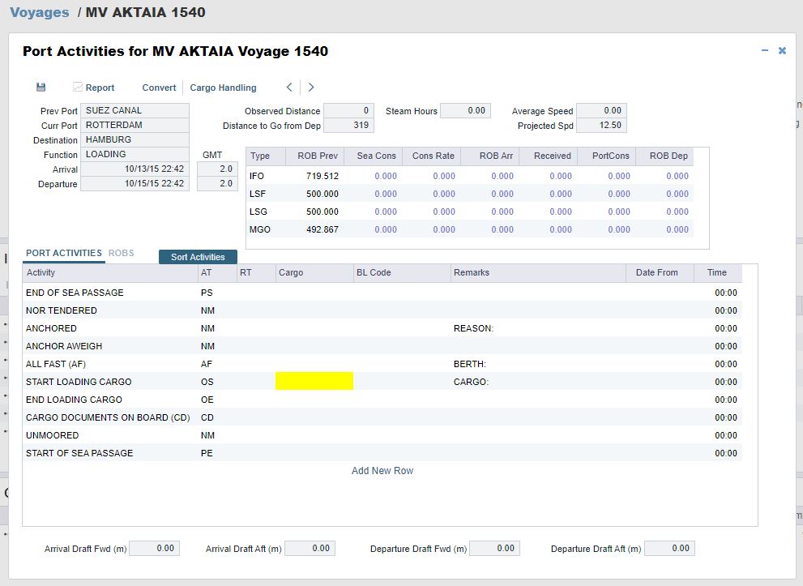Select the Convert function
Image resolution: width=803 pixels, height=586 pixels.
(x=159, y=88)
